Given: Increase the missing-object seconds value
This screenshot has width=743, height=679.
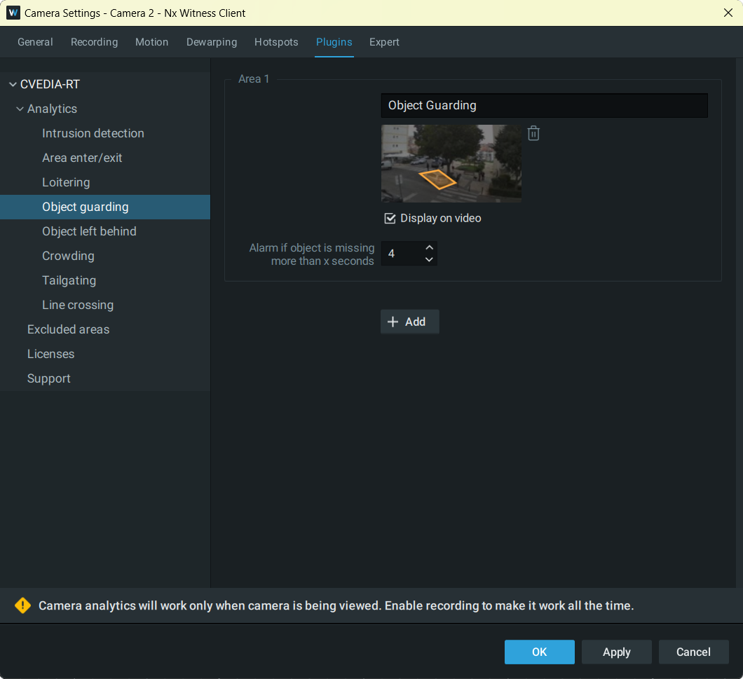Looking at the screenshot, I should (429, 247).
